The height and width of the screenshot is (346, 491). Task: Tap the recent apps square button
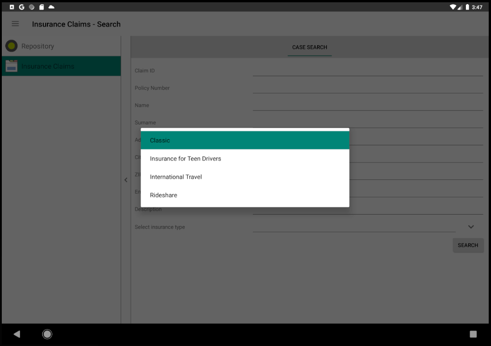[473, 334]
